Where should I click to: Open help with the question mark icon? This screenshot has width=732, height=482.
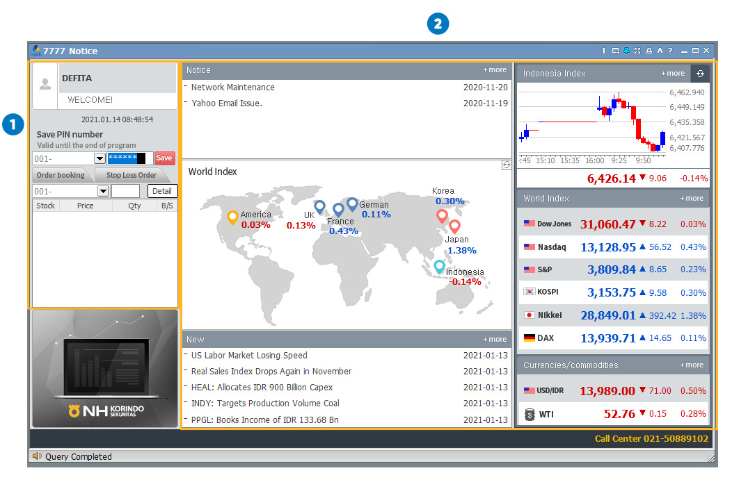coord(670,51)
